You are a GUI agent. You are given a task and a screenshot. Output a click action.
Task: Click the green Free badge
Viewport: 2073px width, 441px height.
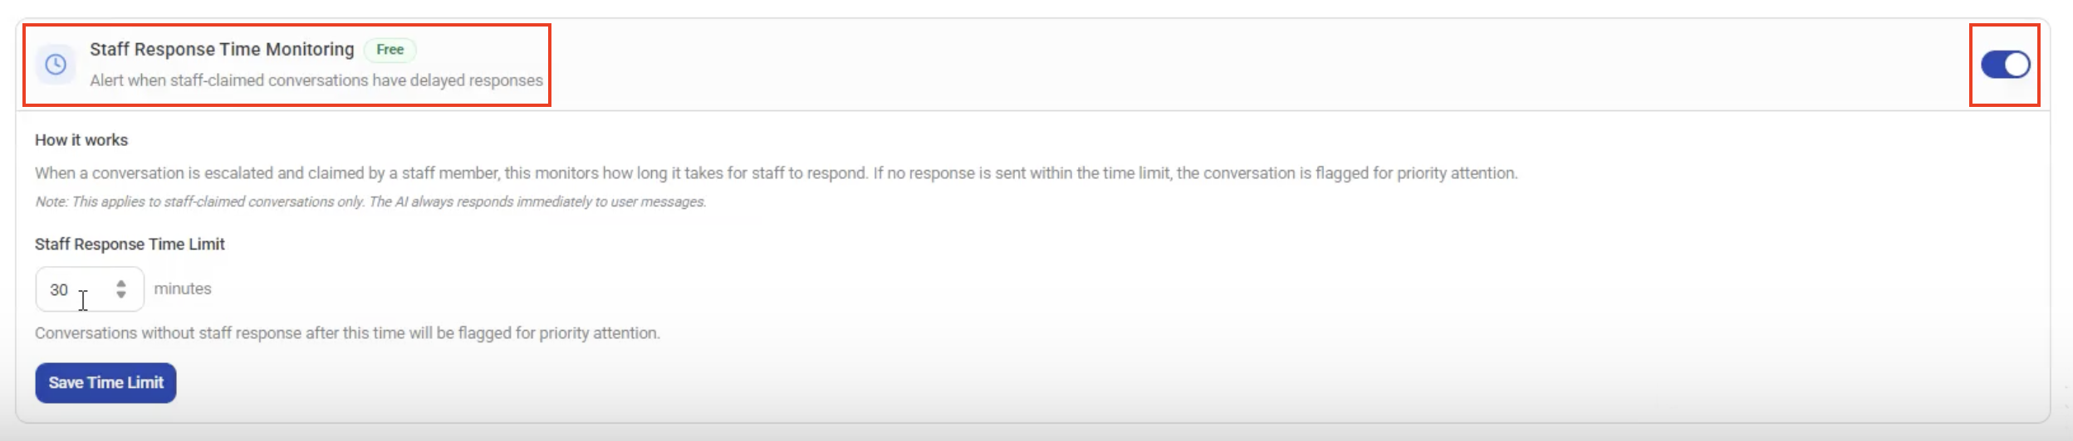(x=390, y=50)
